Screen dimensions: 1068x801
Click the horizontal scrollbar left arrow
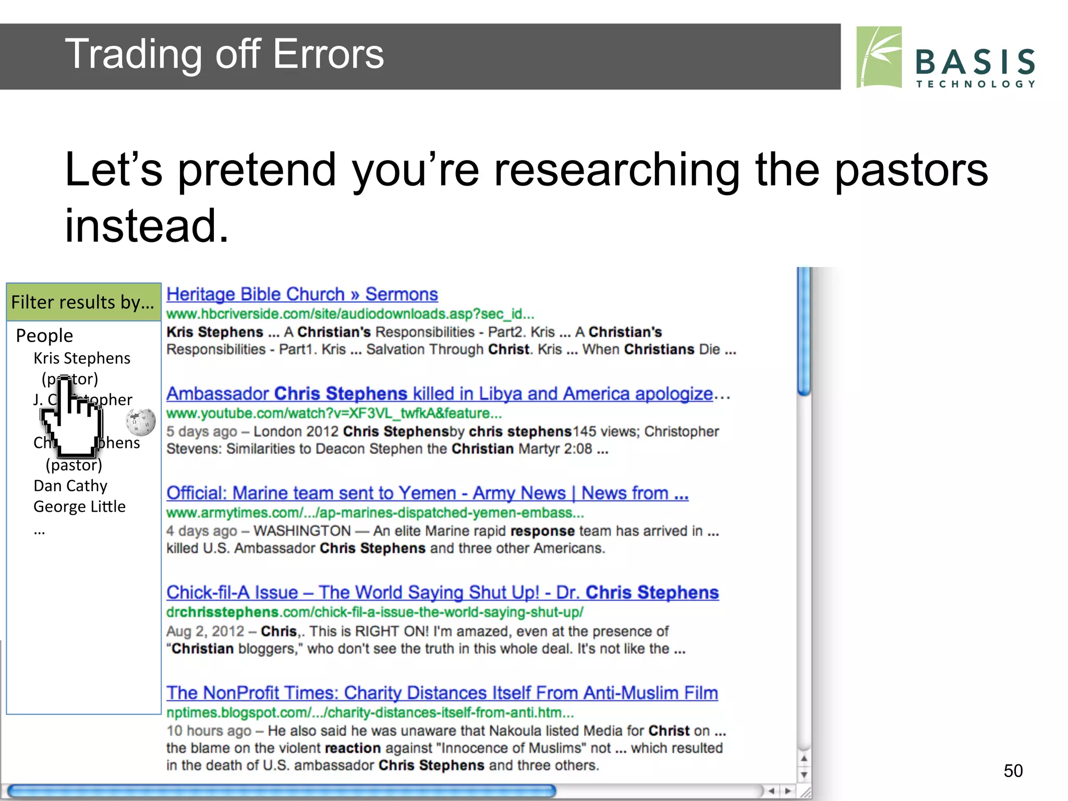coord(771,791)
